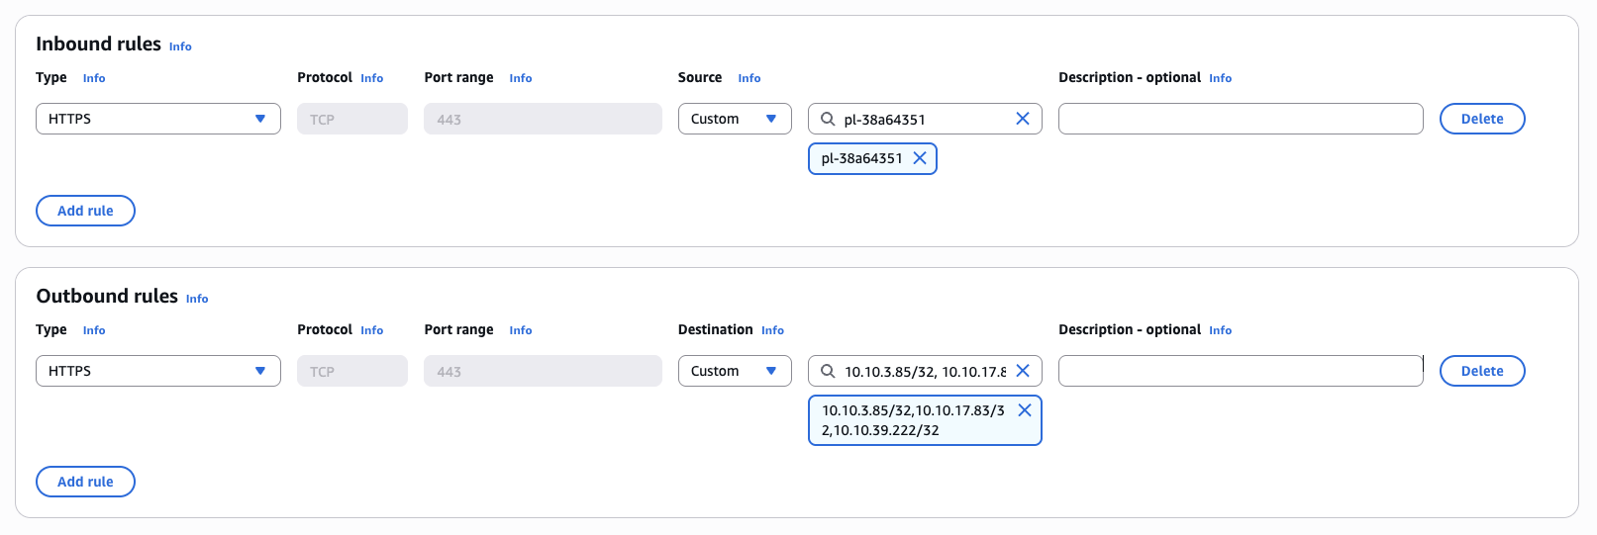Add rule to Outbound rules
This screenshot has height=535, width=1597.
pos(85,482)
